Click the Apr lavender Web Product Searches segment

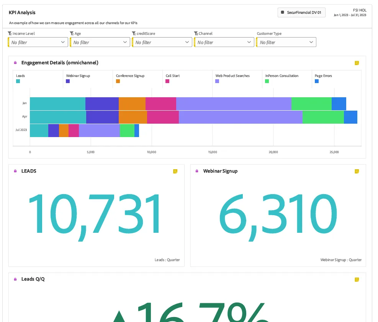click(x=241, y=117)
